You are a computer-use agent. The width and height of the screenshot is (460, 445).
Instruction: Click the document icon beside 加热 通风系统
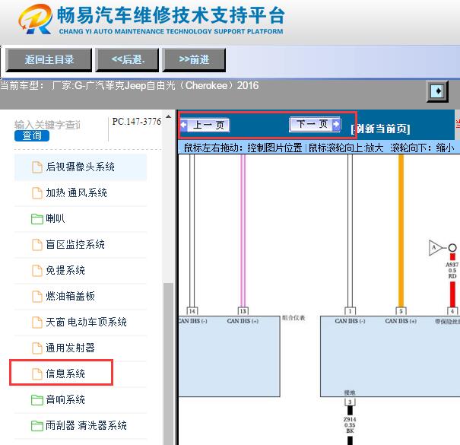(37, 193)
